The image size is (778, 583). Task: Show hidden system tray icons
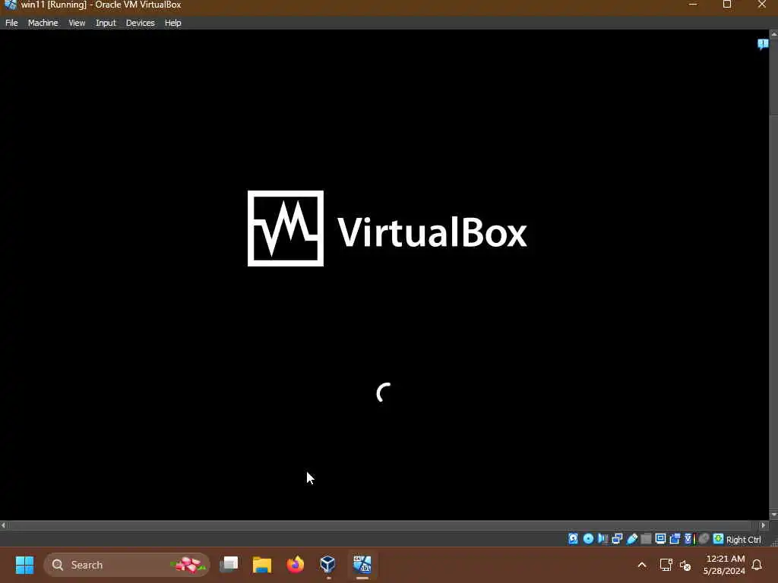(x=642, y=565)
